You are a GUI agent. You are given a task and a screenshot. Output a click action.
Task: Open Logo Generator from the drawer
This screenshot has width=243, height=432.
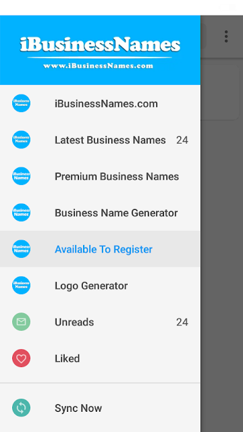click(x=101, y=286)
